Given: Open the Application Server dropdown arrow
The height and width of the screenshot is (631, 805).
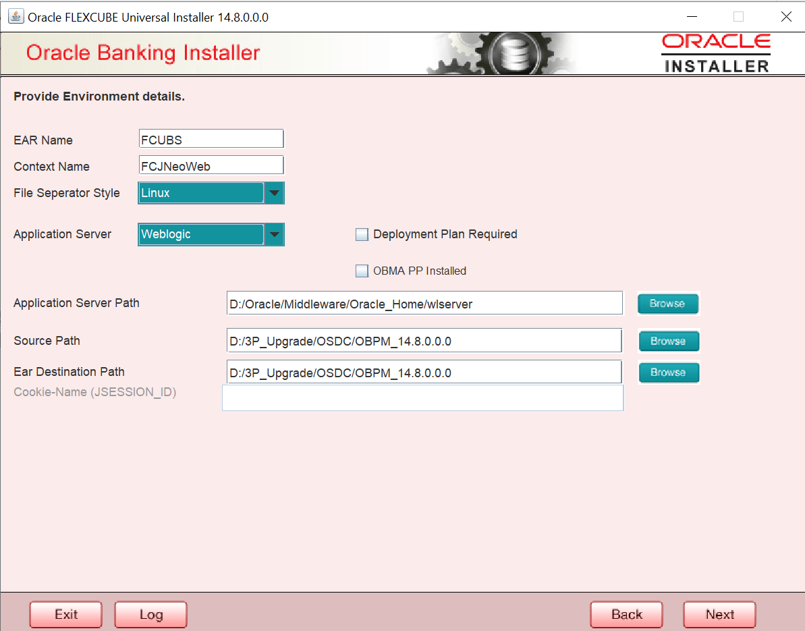Looking at the screenshot, I should pyautogui.click(x=274, y=235).
